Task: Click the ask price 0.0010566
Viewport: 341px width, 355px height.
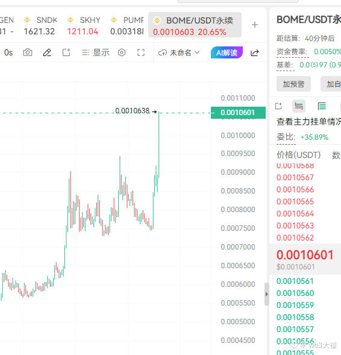Action: pos(295,189)
